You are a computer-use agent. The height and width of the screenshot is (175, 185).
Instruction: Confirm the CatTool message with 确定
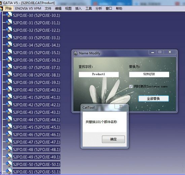click(x=113, y=139)
